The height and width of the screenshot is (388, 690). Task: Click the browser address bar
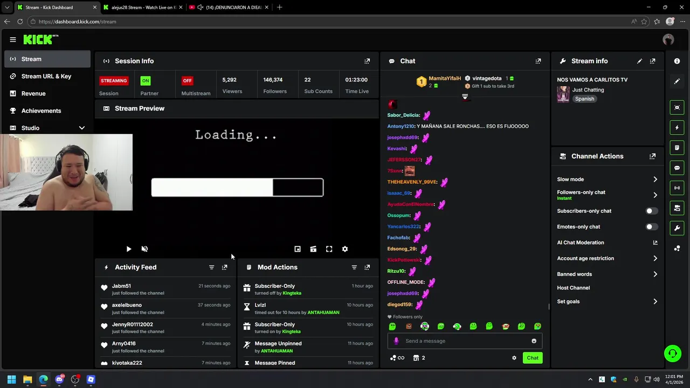(x=329, y=22)
